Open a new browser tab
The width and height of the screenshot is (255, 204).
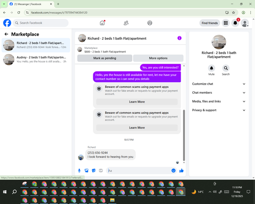58,4
